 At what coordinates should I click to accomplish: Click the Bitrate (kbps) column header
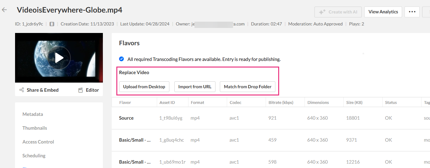coord(281,102)
